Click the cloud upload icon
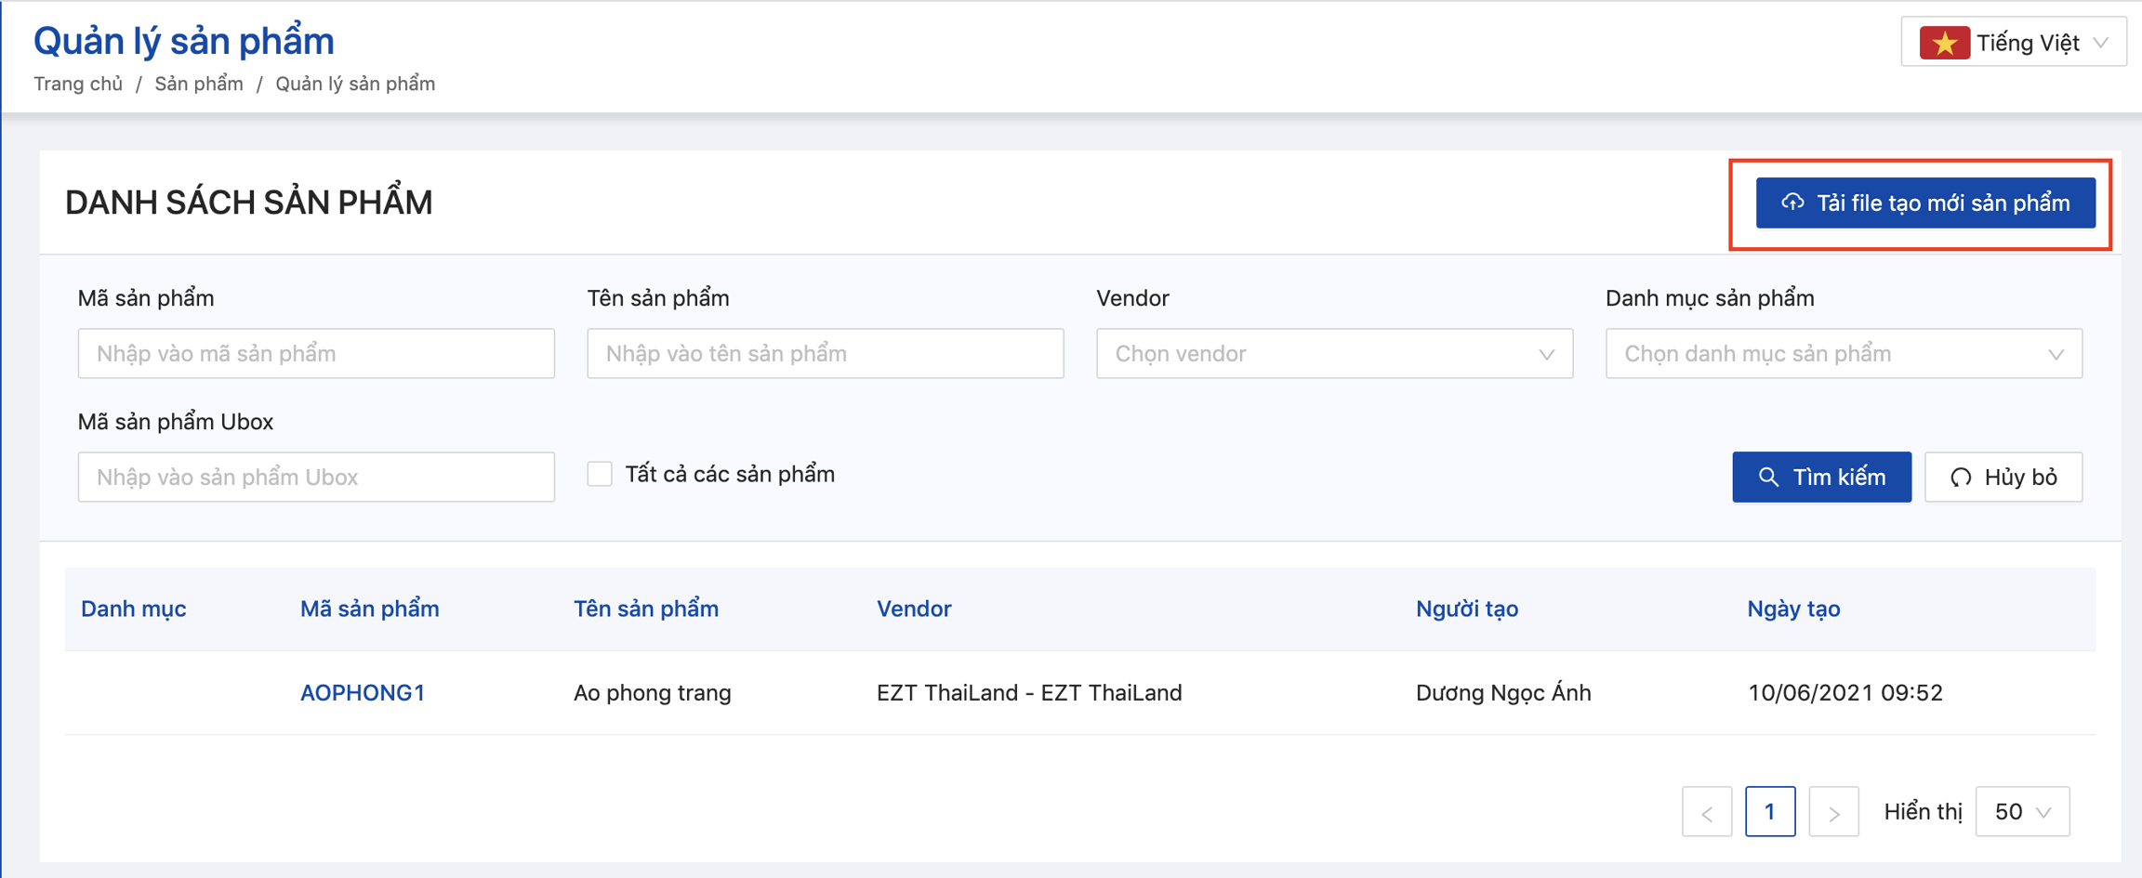Viewport: 2142px width, 878px height. click(x=1792, y=203)
